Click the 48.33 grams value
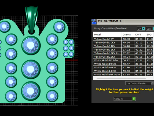This screenshot has height=116, width=154. click(x=126, y=39)
